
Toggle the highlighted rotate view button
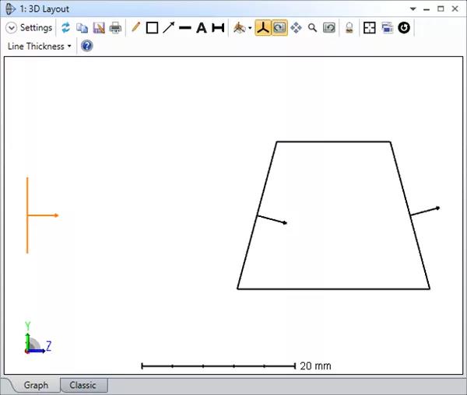click(279, 28)
